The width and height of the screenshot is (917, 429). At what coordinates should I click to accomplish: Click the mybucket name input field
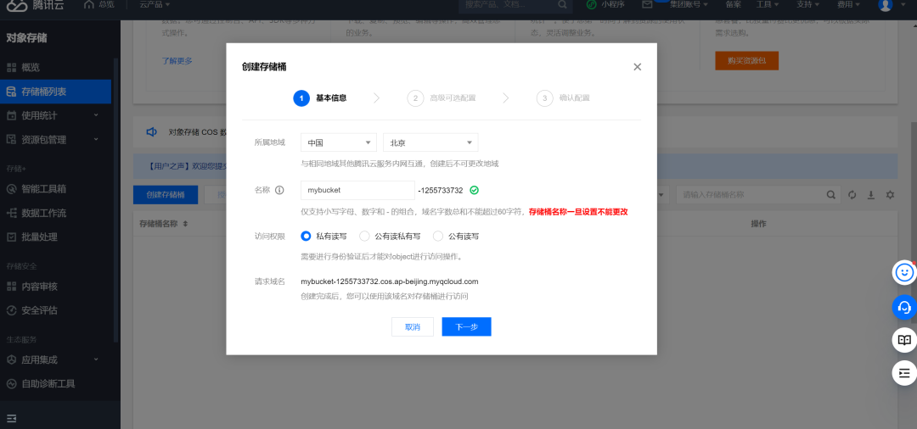point(358,190)
